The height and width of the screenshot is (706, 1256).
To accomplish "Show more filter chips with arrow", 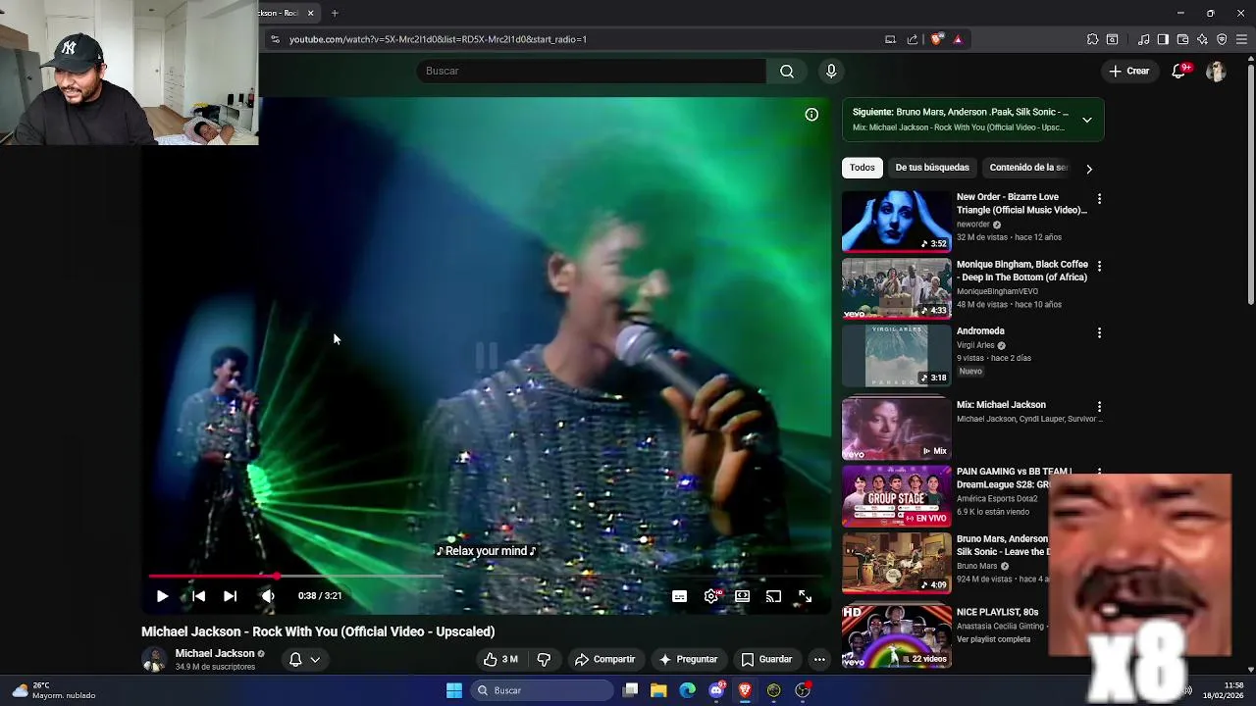I will point(1089,168).
